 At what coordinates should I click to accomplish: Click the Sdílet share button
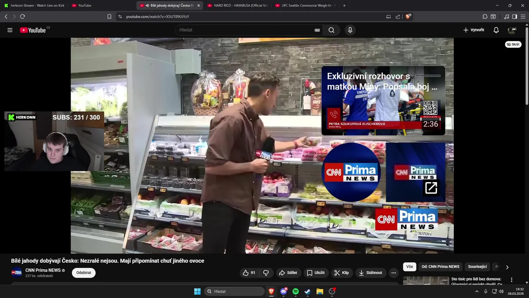(x=288, y=273)
